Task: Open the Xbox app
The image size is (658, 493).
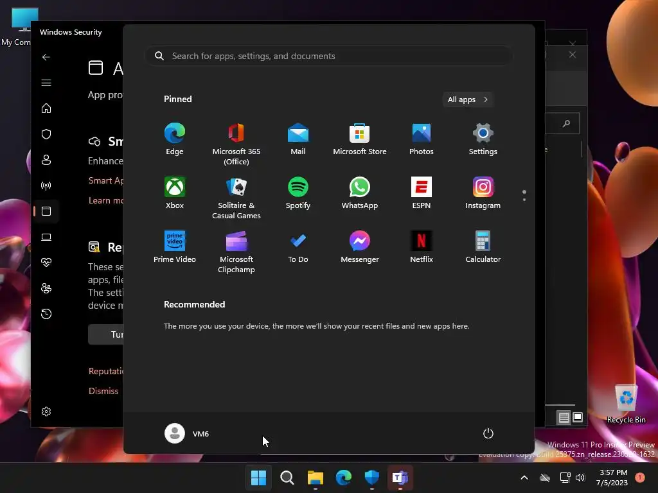Action: point(175,193)
